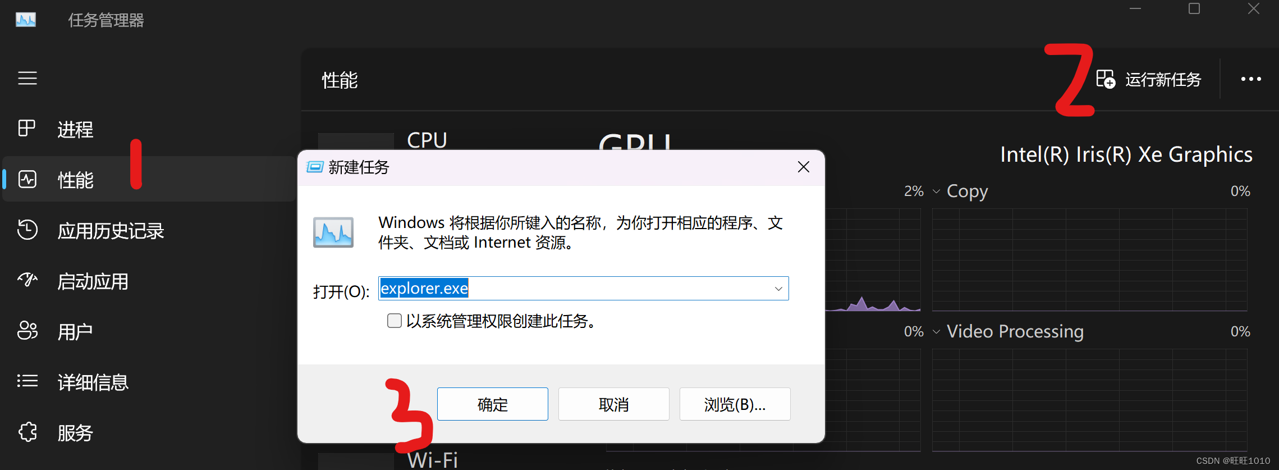Expand the Open (打开) combo box dropdown arrow

pyautogui.click(x=778, y=289)
